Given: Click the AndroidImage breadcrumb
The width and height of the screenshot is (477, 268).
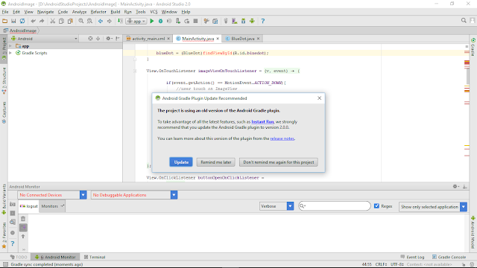Looking at the screenshot, I should pos(20,31).
